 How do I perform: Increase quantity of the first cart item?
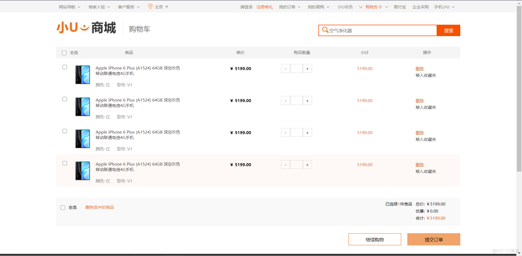coord(307,69)
